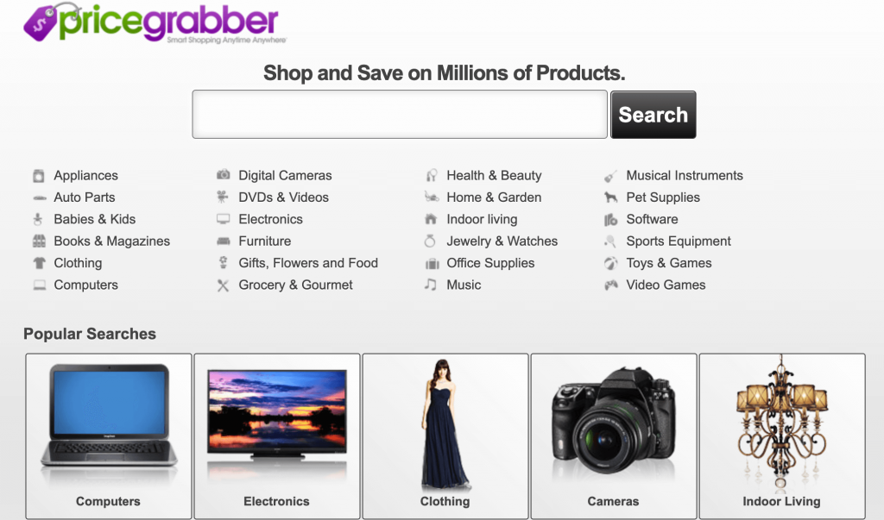The image size is (884, 520).
Task: Click the Appliances category icon
Action: [x=38, y=176]
